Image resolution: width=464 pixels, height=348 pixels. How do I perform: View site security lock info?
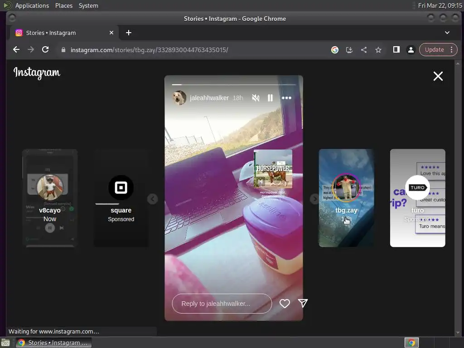tap(63, 50)
